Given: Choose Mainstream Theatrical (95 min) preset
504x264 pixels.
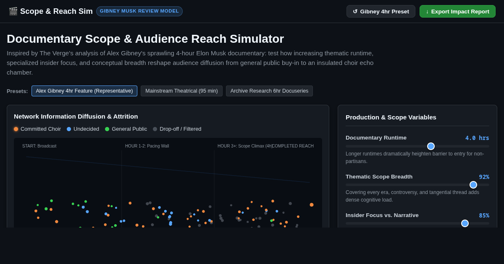Looking at the screenshot, I should [181, 91].
